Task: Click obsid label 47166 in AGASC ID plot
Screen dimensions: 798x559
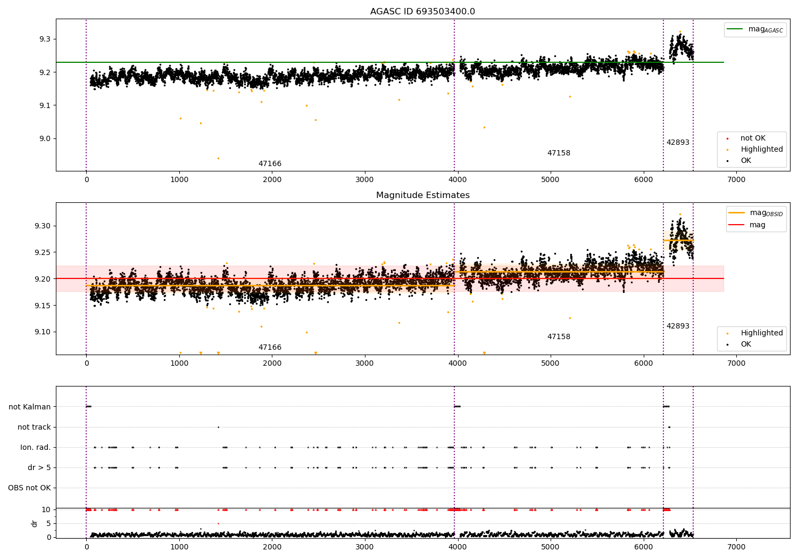Action: coord(270,163)
